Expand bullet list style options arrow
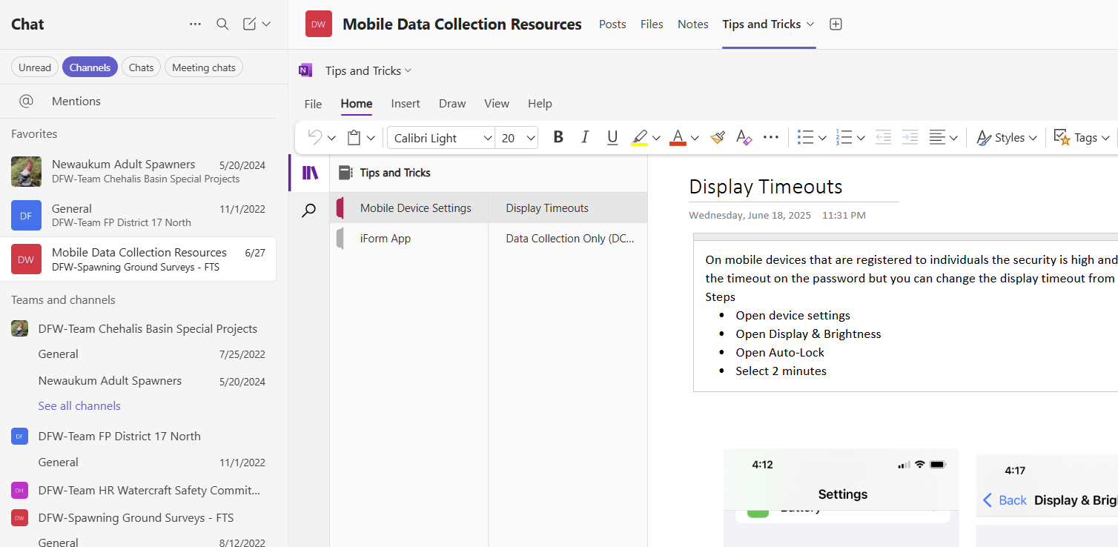The image size is (1118, 547). click(x=822, y=138)
